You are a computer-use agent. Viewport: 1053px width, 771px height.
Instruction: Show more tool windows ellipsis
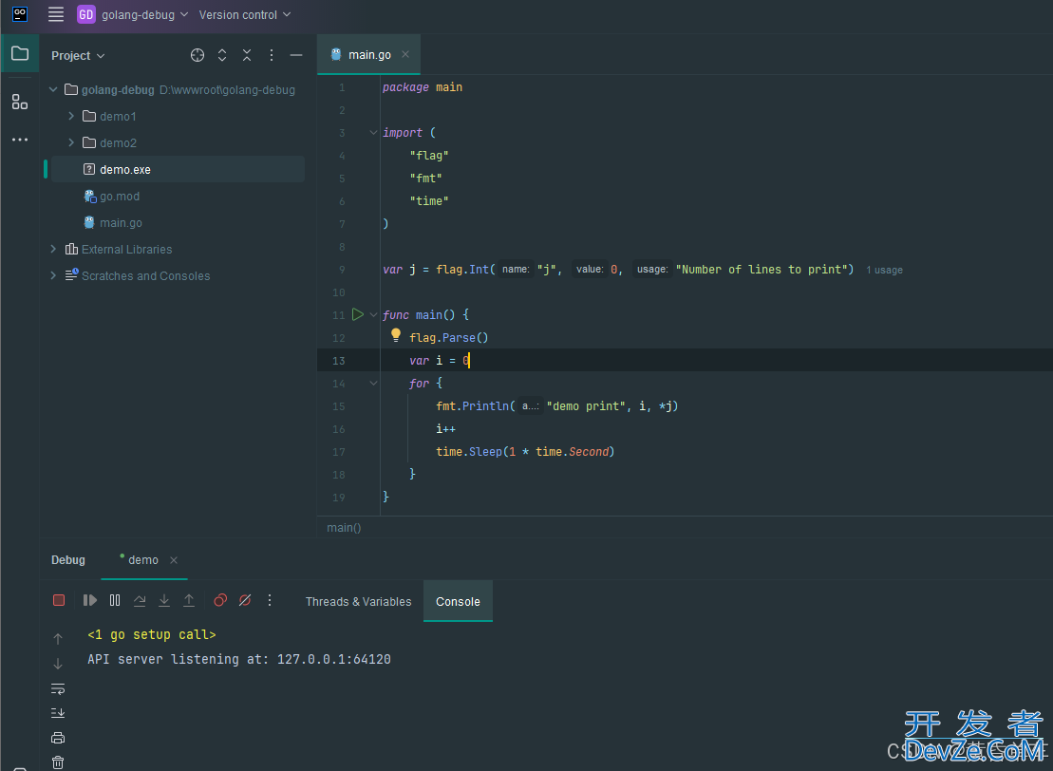coord(20,140)
